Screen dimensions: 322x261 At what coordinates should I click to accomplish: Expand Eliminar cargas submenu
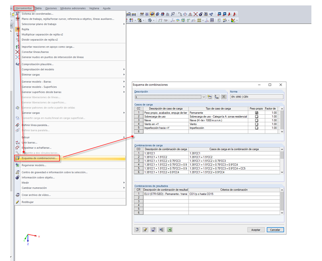click(124, 75)
